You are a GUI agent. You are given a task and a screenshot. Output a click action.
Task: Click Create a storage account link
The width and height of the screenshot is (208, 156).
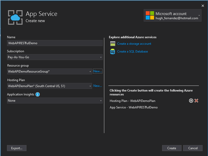[134, 44]
